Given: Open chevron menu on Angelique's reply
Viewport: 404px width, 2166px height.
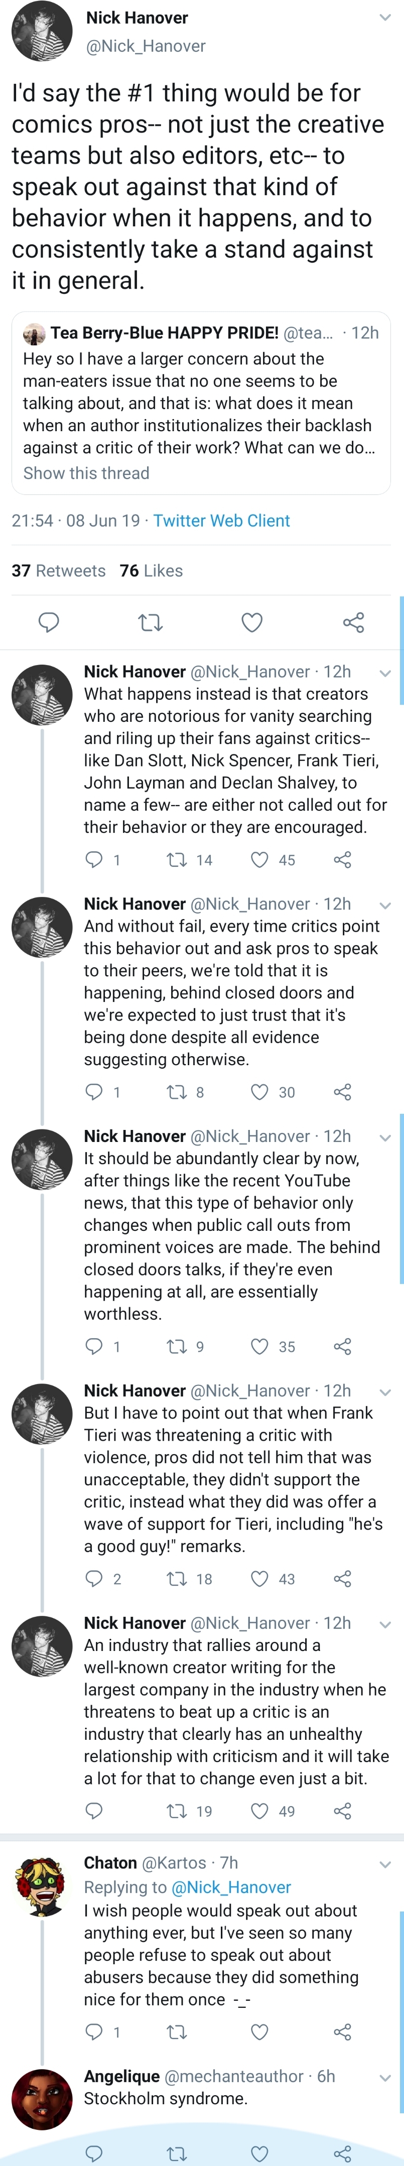Looking at the screenshot, I should [x=385, y=2078].
